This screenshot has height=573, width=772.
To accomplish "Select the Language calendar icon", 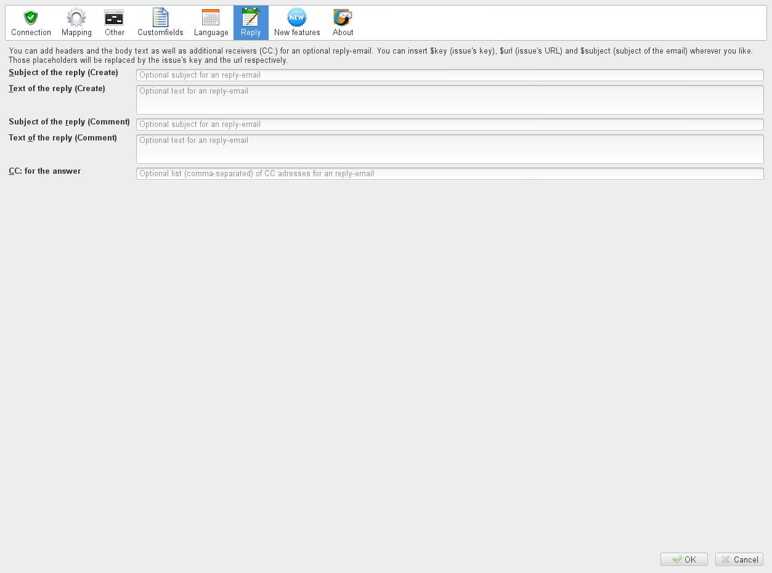I will [x=211, y=17].
